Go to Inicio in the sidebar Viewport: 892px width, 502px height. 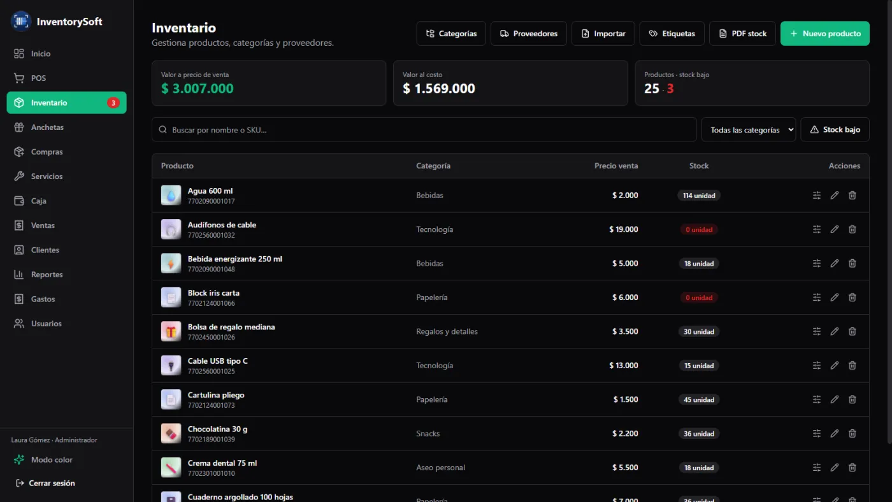point(66,54)
